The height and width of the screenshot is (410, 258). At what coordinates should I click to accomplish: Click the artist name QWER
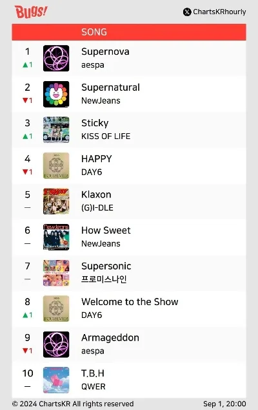pos(94,386)
